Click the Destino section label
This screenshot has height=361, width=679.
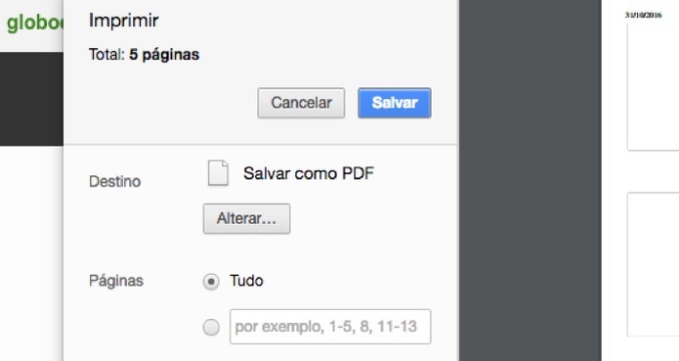pos(114,181)
